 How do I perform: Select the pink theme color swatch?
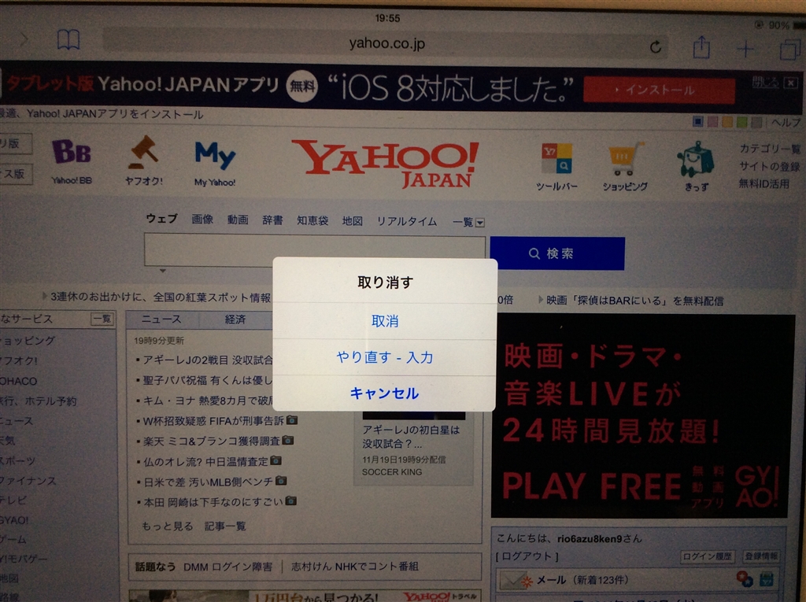(x=712, y=122)
